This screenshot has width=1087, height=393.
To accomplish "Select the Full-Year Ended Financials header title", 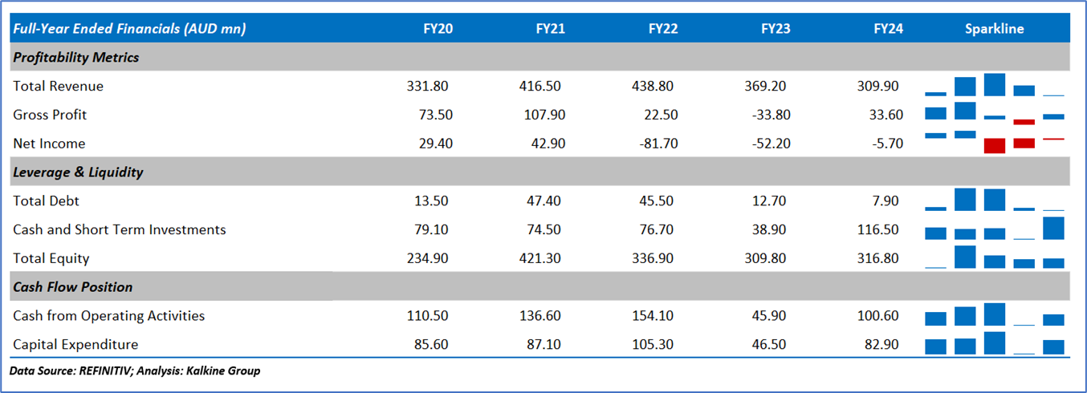I will tap(129, 29).
